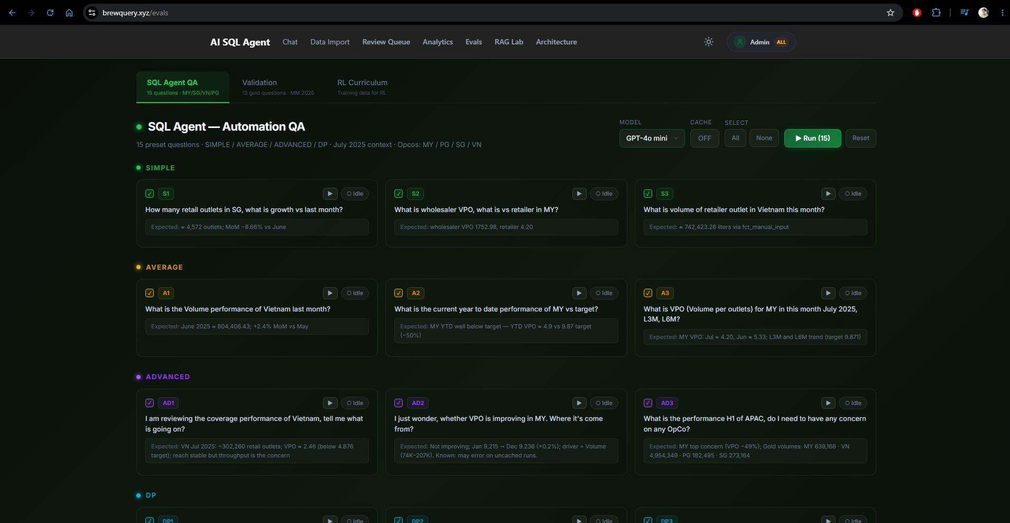1010x523 pixels.
Task: Reload the page in the browser
Action: click(x=50, y=13)
